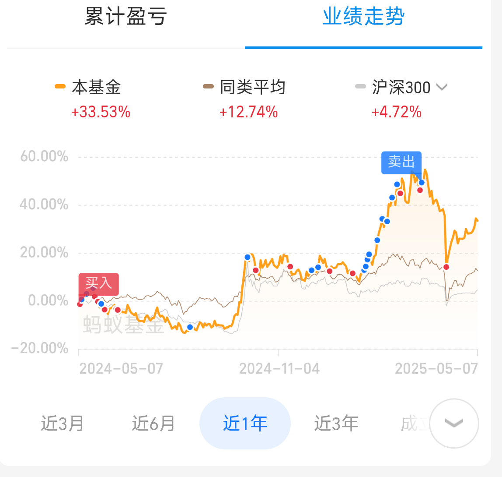Select the 业绩走势 tab
Screen dimensions: 502x477
tap(363, 17)
